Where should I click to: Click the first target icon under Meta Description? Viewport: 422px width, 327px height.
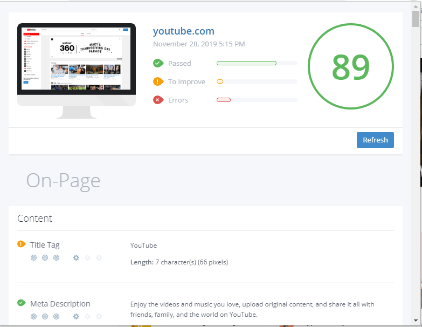33,316
